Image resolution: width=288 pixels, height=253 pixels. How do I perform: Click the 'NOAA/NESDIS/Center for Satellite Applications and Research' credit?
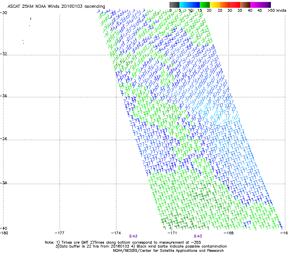[x=168, y=251]
